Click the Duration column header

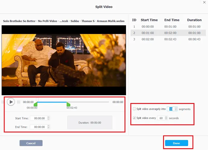point(194,20)
